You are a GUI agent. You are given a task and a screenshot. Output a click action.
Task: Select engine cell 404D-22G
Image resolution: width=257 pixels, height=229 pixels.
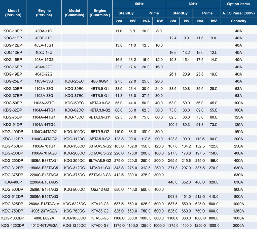tap(44, 74)
